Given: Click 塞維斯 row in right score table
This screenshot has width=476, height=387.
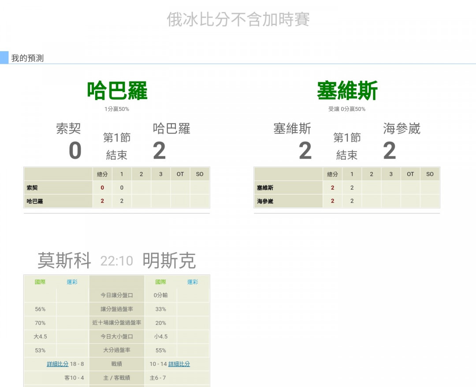Looking at the screenshot, I should click(x=347, y=188).
